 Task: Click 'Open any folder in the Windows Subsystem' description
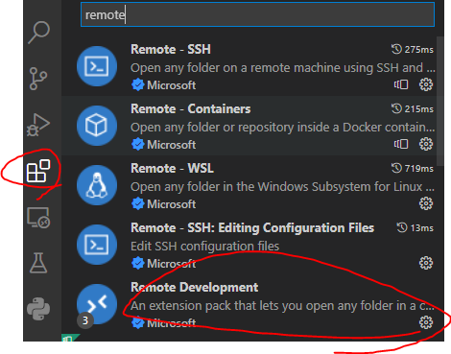click(283, 187)
